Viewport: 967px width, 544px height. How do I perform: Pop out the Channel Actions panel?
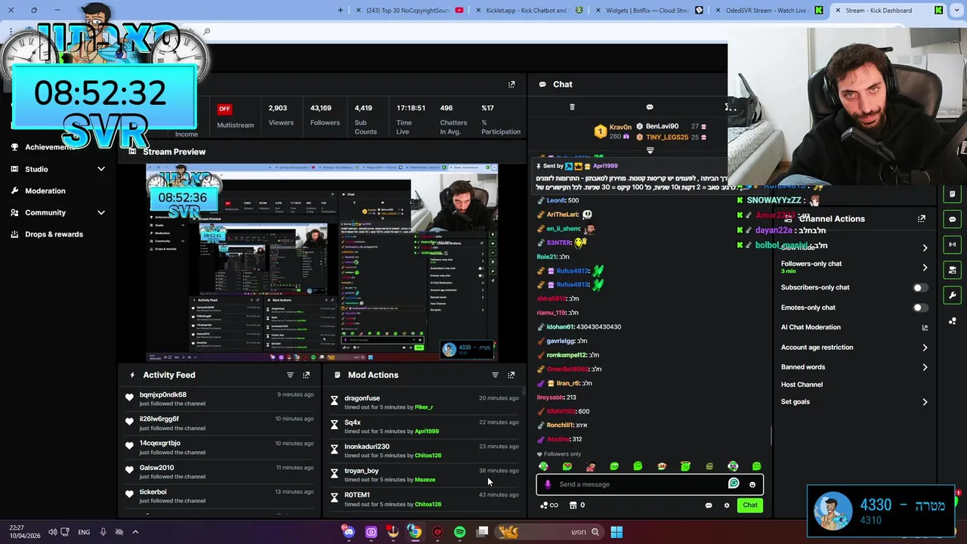[922, 219]
